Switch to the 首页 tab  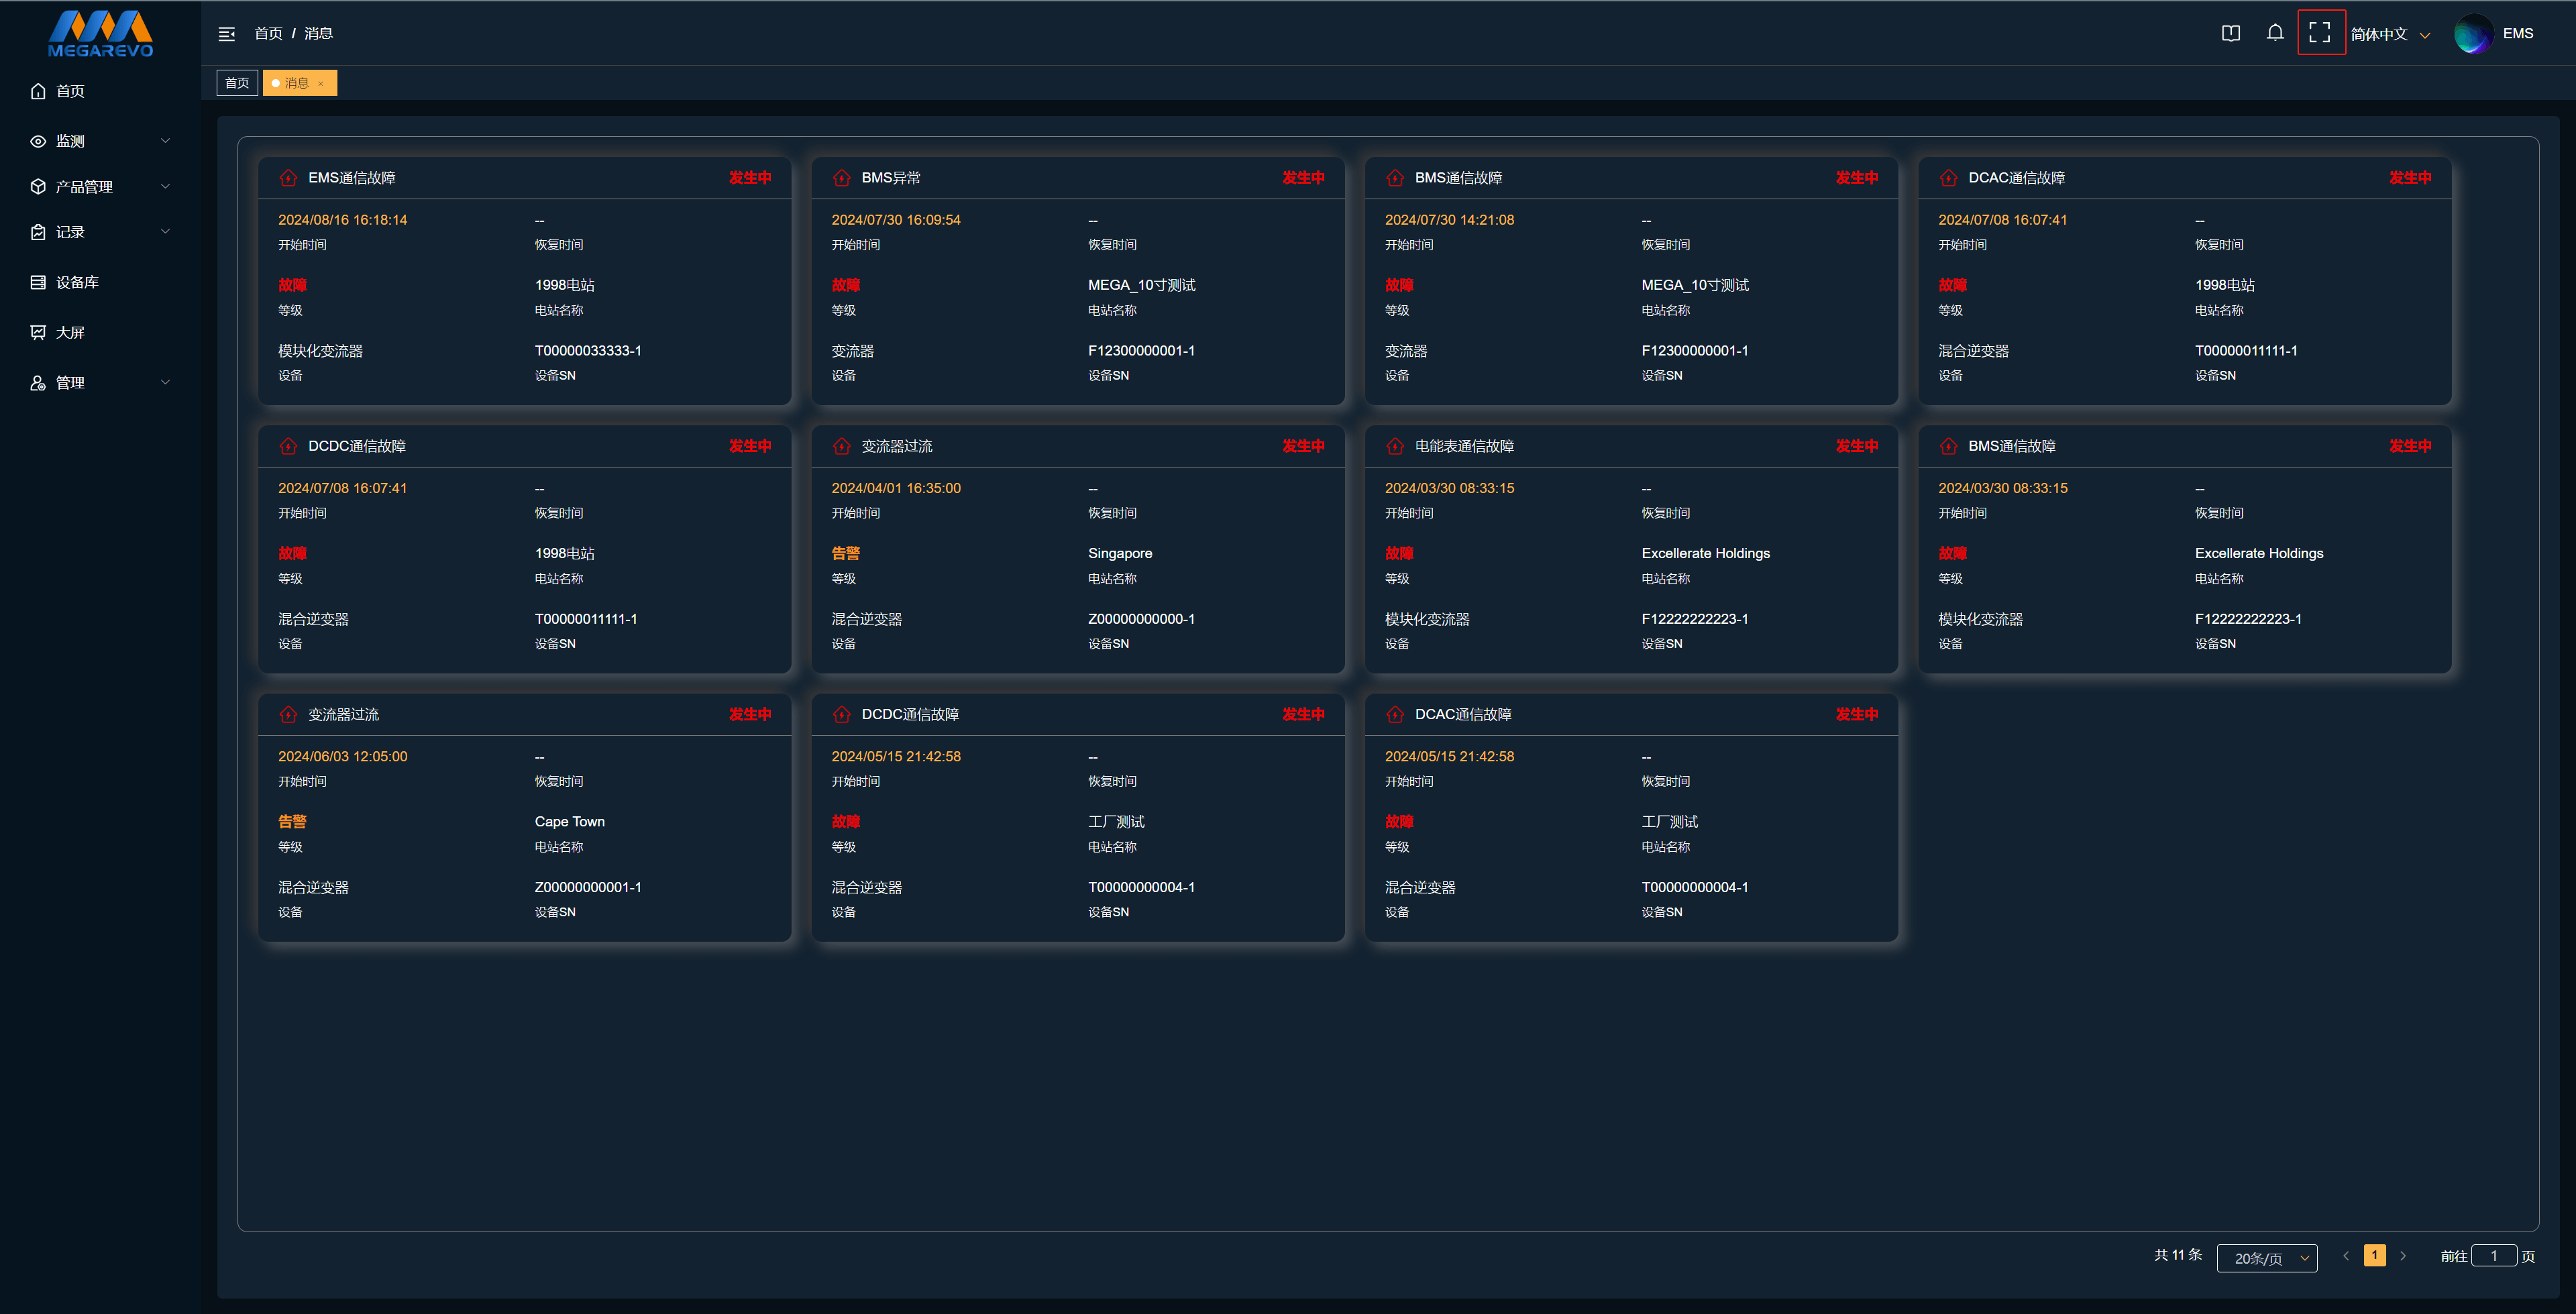(x=237, y=83)
